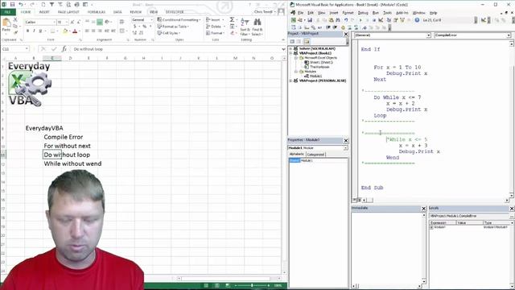
Task: Open the green FILE tab in Excel
Action: coord(7,12)
